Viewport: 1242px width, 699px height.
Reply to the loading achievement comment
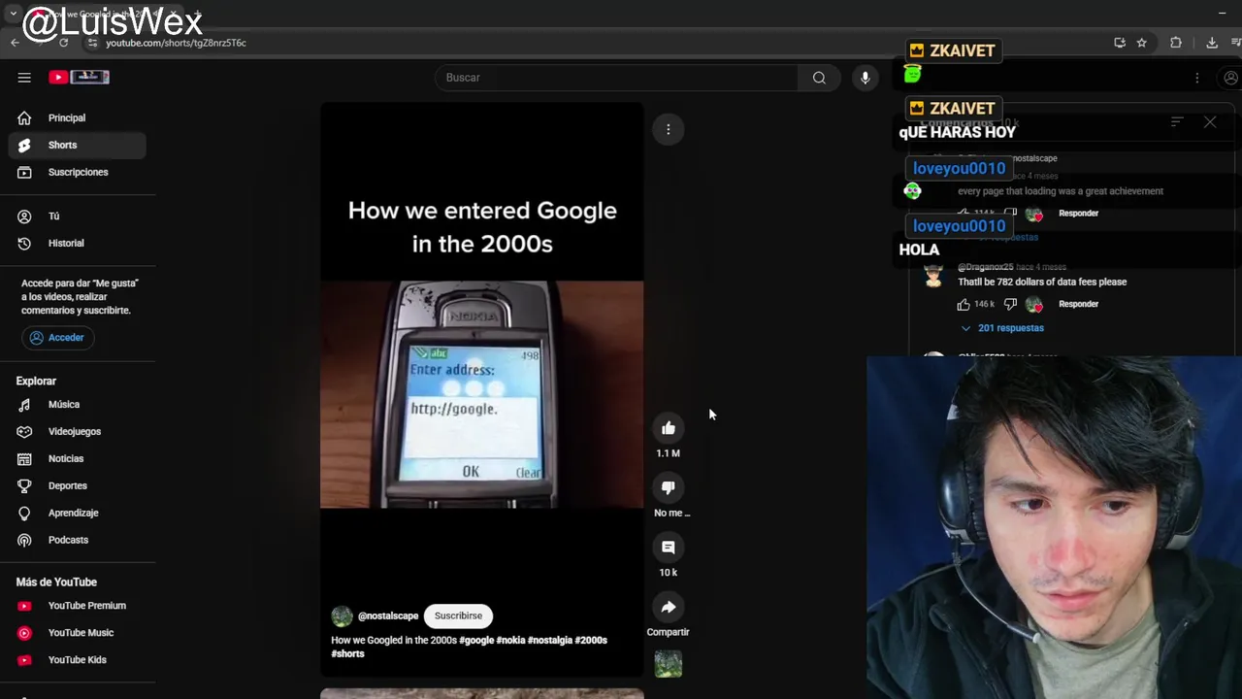pos(1078,214)
